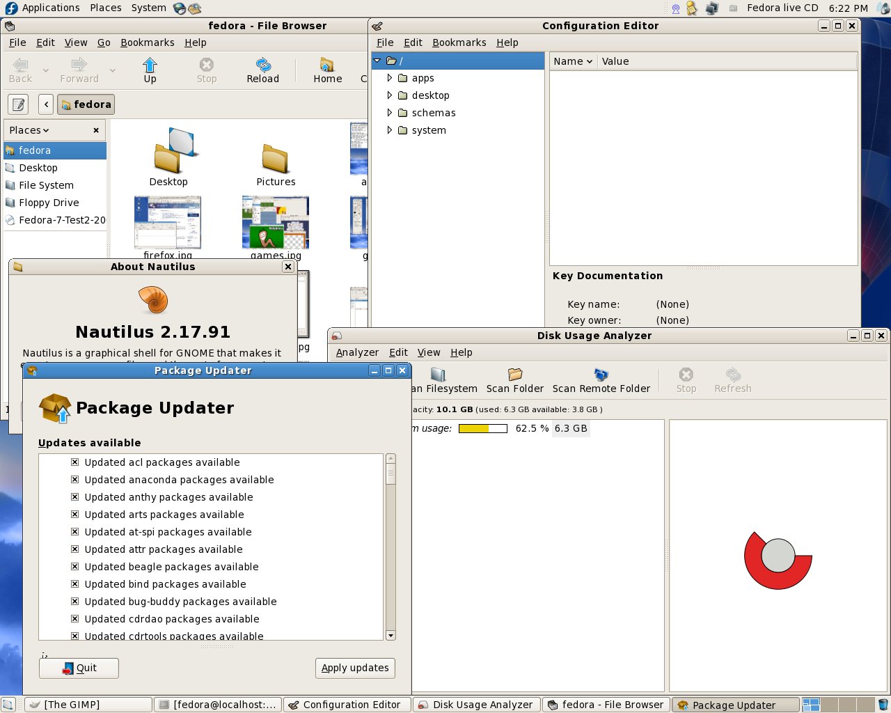The width and height of the screenshot is (891, 713).
Task: Toggle the location text-entry edit icon
Action: [x=18, y=104]
